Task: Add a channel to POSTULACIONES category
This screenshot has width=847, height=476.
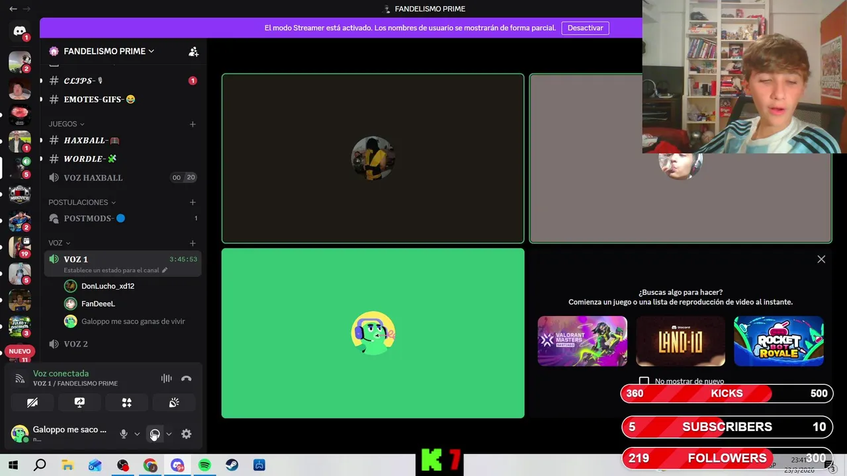Action: click(193, 202)
